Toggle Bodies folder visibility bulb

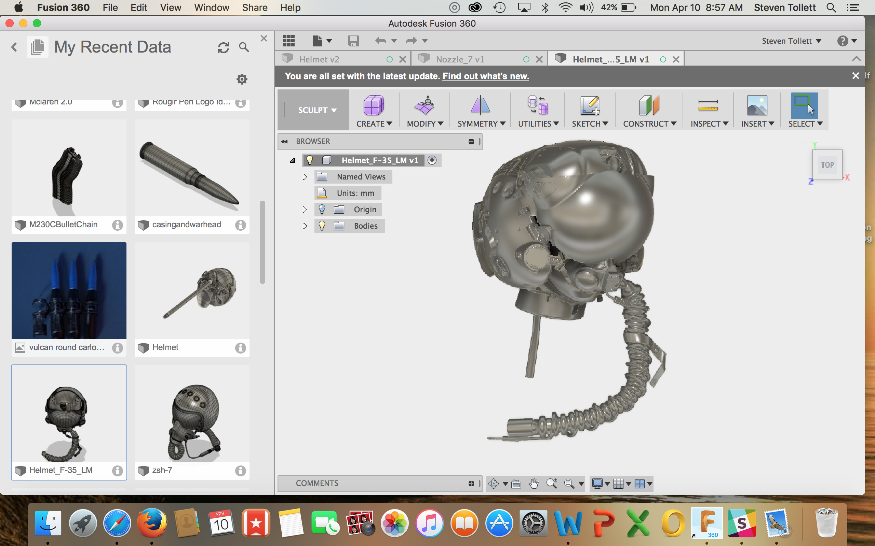click(x=322, y=226)
